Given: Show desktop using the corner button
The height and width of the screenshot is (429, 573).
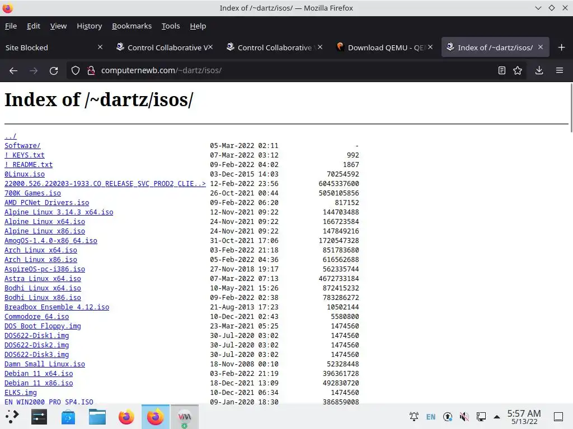Looking at the screenshot, I should [x=558, y=417].
